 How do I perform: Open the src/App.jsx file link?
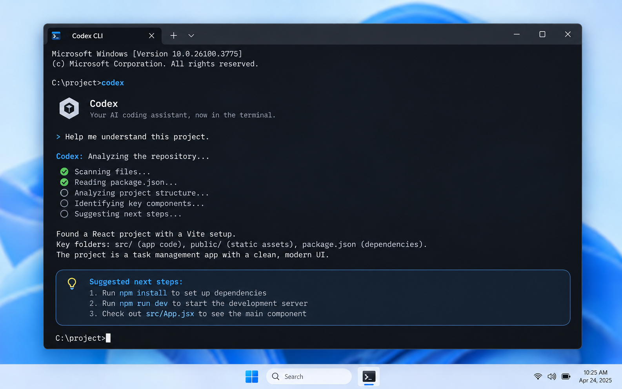170,314
